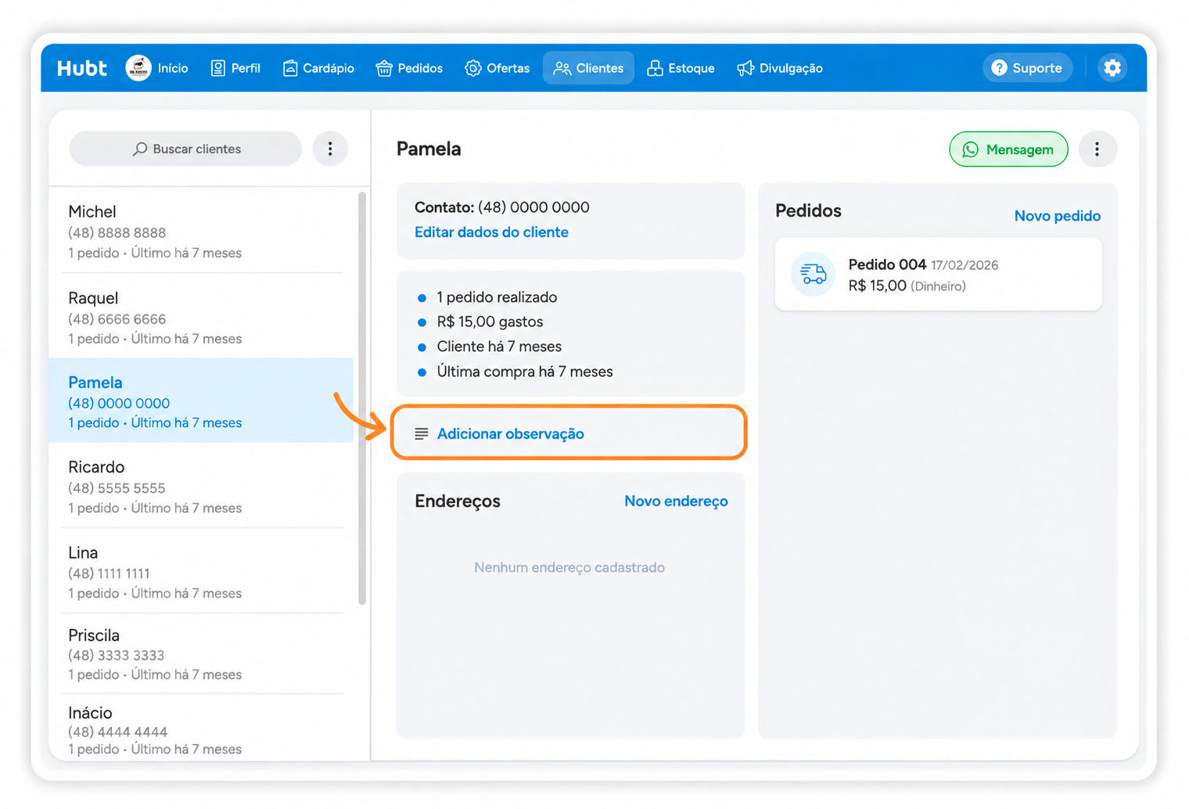Viewport: 1189px width, 809px height.
Task: Click the '1 pedido realizado' stat
Action: [497, 297]
